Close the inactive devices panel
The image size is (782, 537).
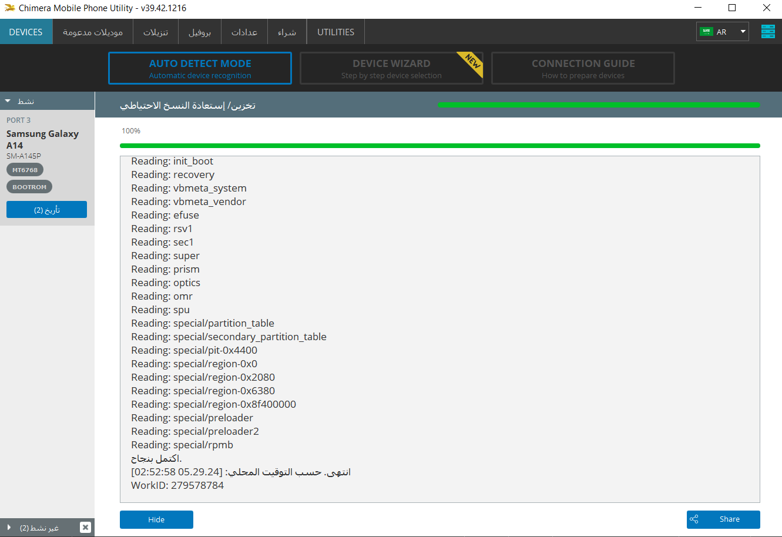[85, 528]
